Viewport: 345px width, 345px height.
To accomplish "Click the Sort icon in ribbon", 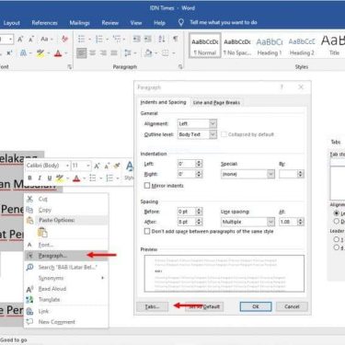I will (x=162, y=39).
